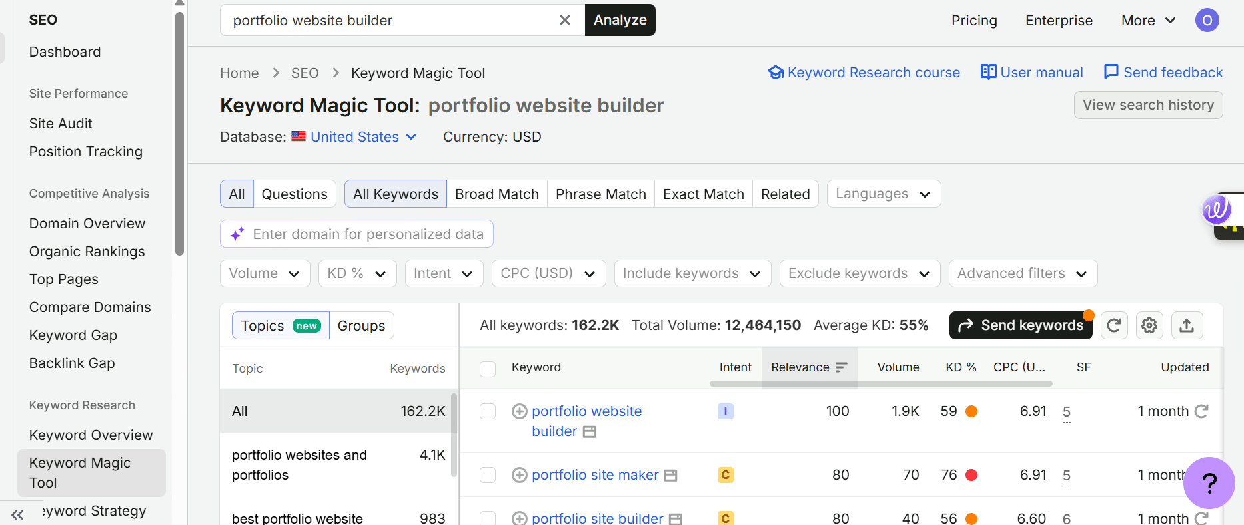This screenshot has height=525, width=1244.
Task: Click the sparkle icon in personalized data field
Action: click(x=237, y=234)
